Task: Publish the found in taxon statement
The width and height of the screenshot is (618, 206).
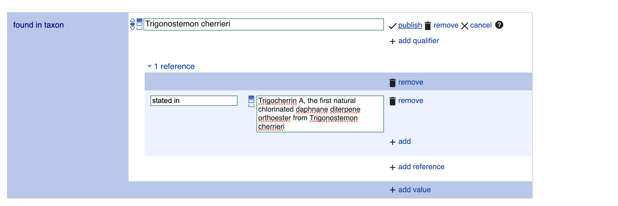Action: (410, 25)
